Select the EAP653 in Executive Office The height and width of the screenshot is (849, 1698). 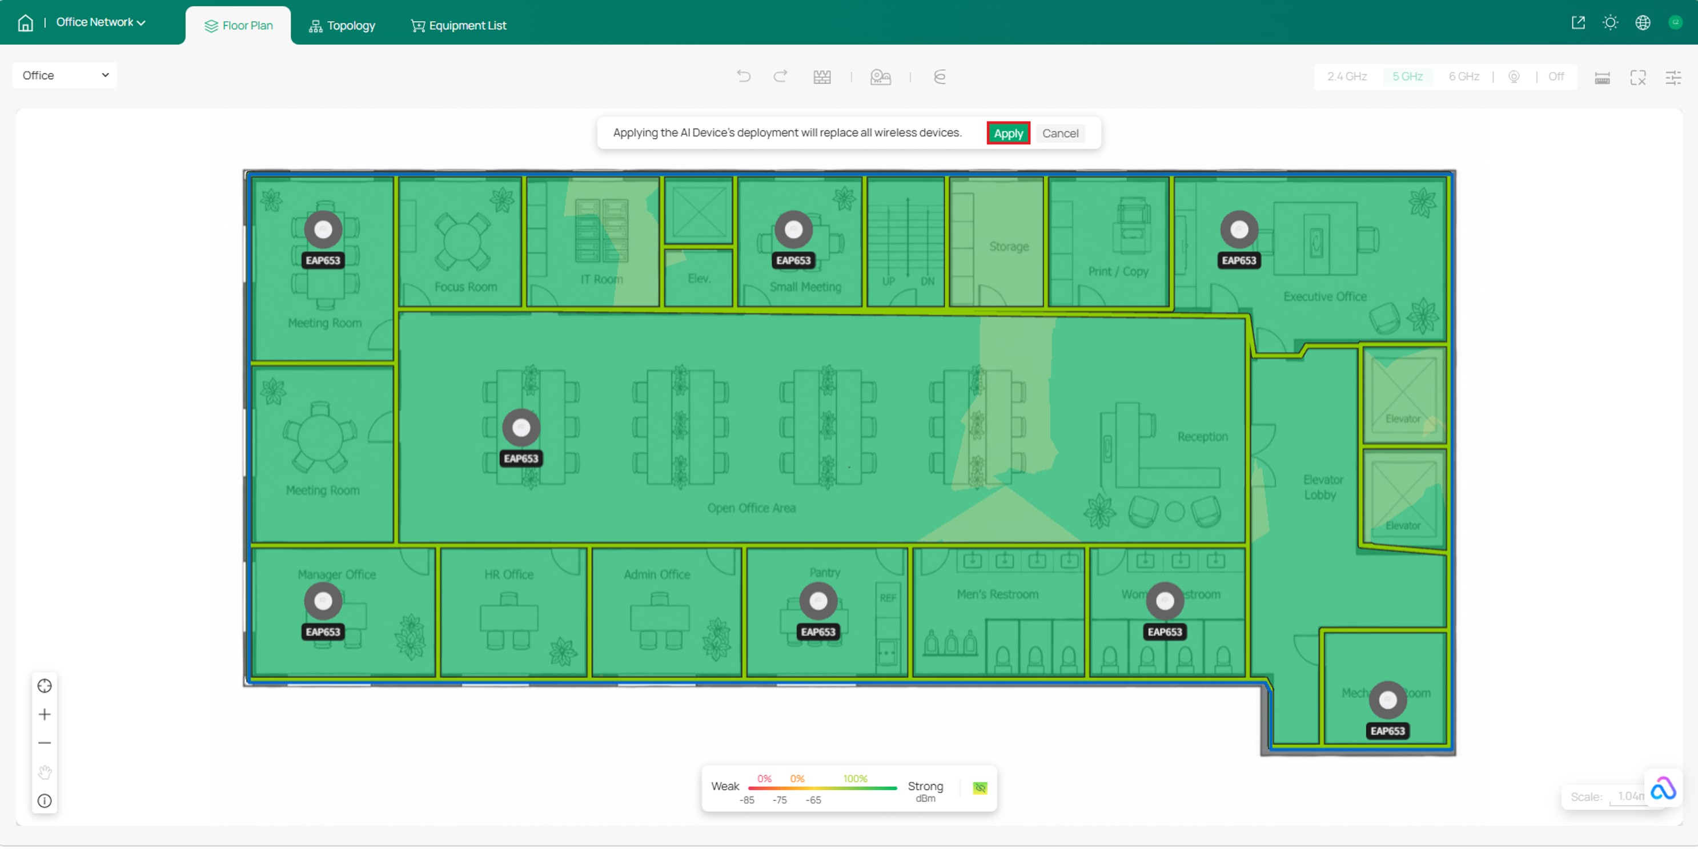coord(1239,230)
